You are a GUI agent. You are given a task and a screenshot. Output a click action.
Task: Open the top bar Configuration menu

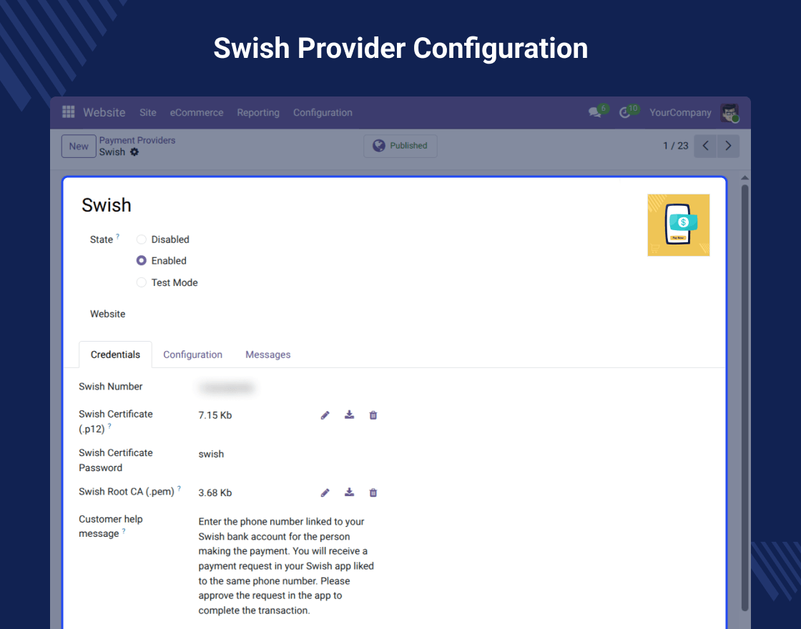click(x=323, y=112)
